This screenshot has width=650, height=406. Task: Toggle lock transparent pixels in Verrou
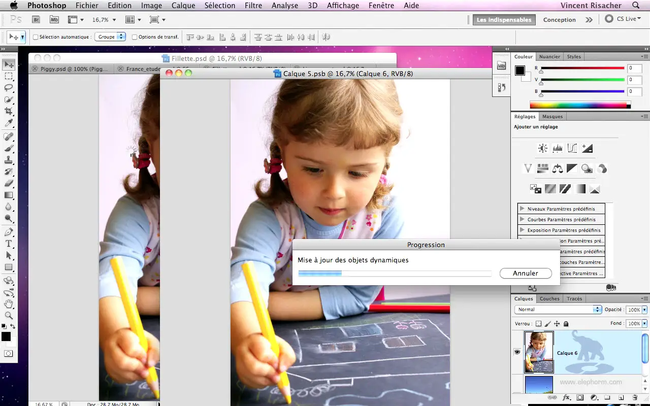point(539,324)
